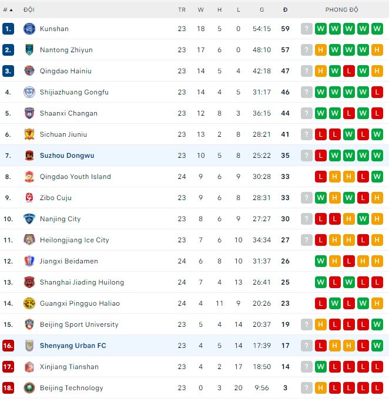Click the Nantong Zhiyun club crest
The image size is (389, 399).
click(29, 50)
